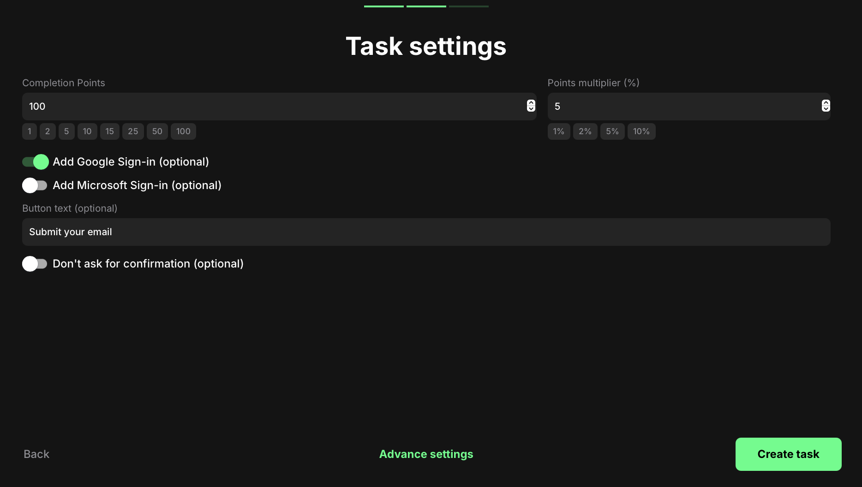Image resolution: width=862 pixels, height=487 pixels.
Task: Choose the 2 points preset chip
Action: (48, 131)
